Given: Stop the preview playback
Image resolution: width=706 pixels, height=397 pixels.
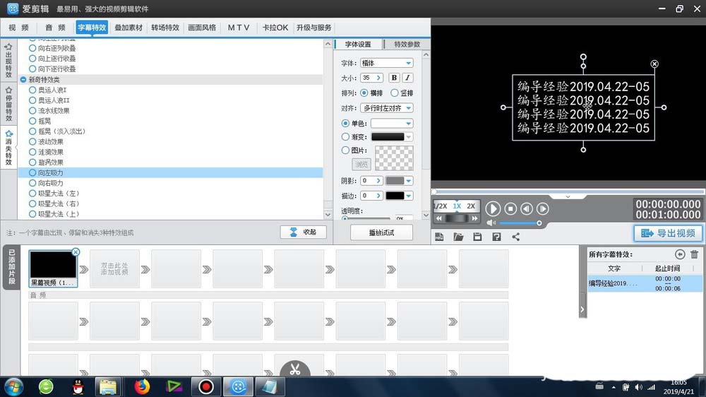Looking at the screenshot, I should click(x=510, y=208).
